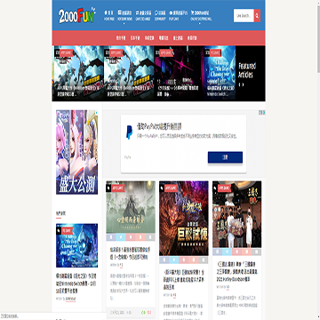Click the 2000FUN site logo

[x=76, y=16]
